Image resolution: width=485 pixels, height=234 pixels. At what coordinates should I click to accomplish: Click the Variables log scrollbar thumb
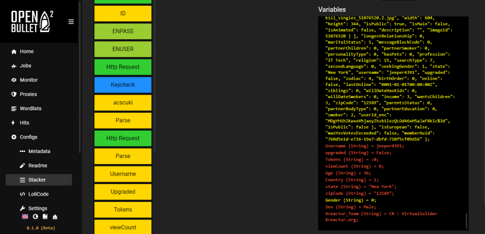pyautogui.click(x=467, y=221)
